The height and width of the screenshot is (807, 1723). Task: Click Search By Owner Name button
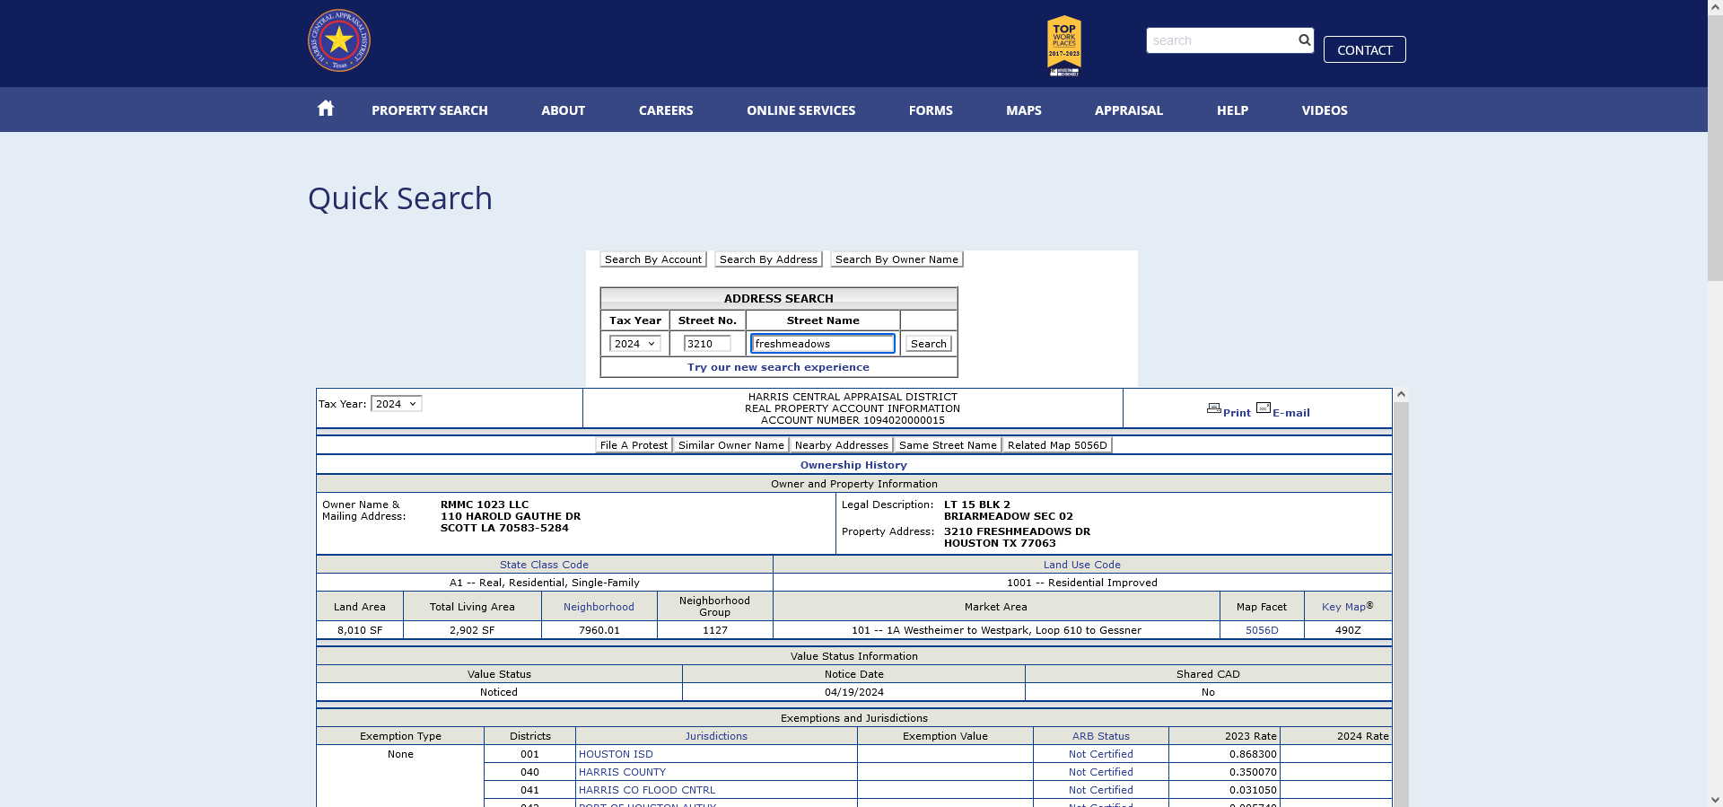[896, 259]
